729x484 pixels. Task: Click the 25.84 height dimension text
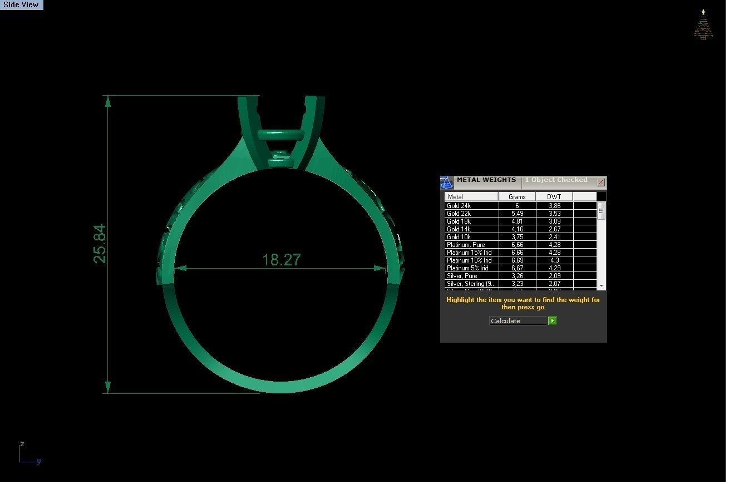coord(100,244)
